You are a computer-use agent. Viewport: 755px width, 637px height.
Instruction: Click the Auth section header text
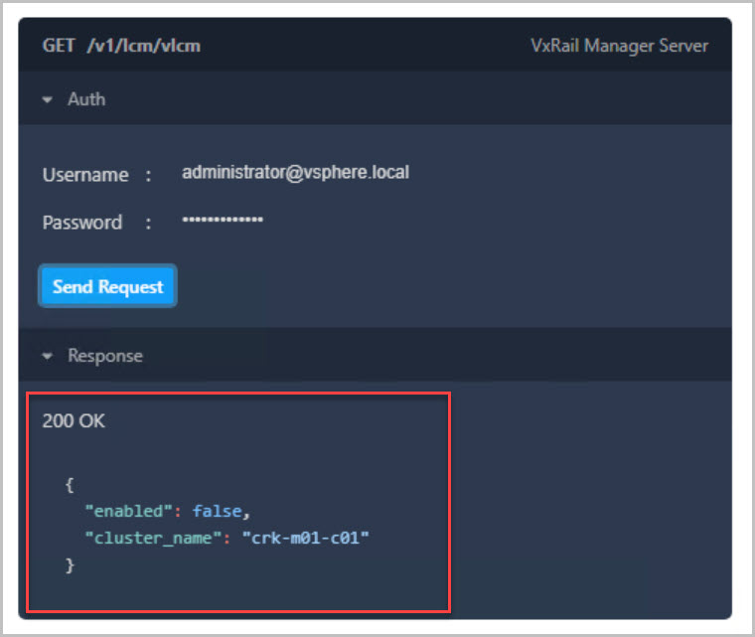pyautogui.click(x=85, y=99)
